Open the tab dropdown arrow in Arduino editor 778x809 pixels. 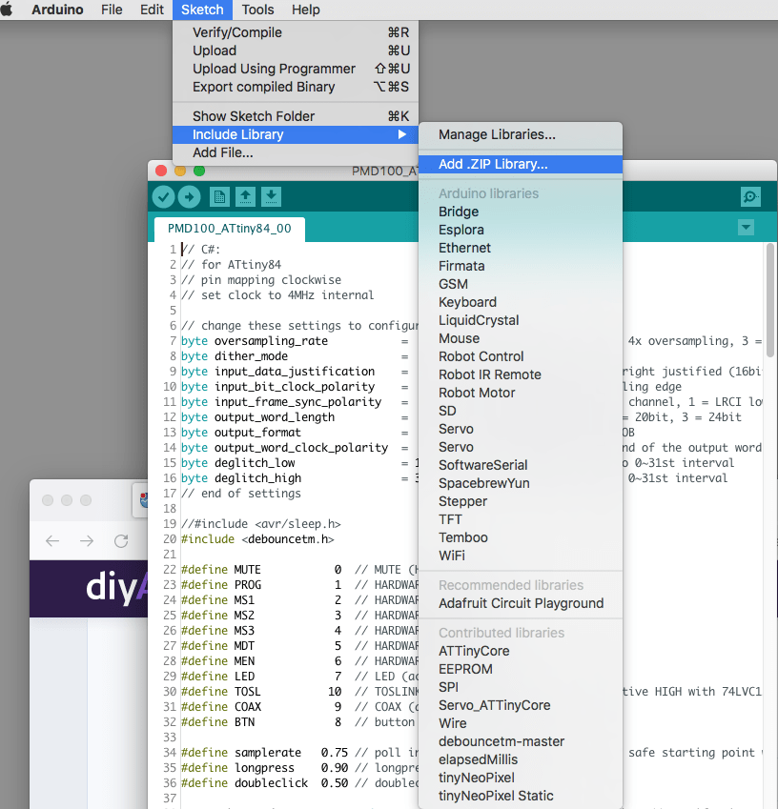click(746, 227)
